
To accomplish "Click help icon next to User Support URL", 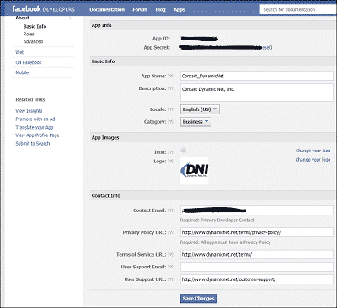I will coord(170,279).
